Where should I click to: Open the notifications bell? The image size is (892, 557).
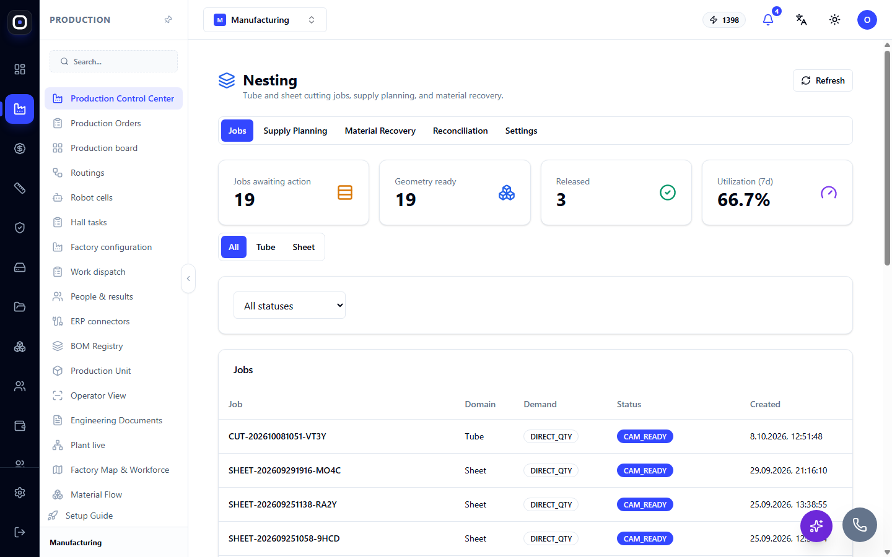(768, 20)
